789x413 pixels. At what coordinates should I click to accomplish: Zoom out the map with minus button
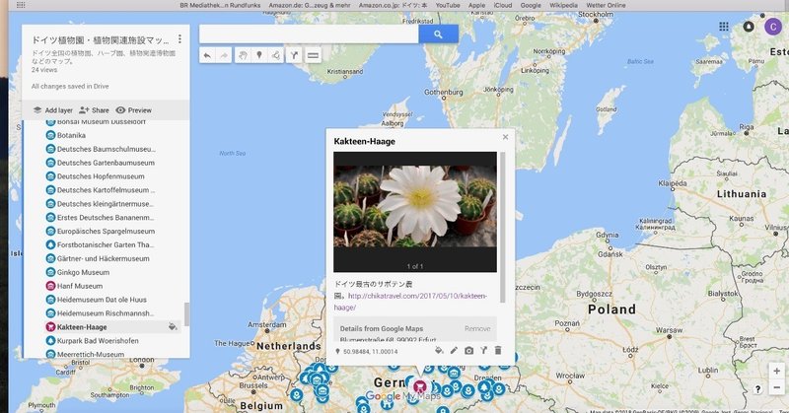(776, 387)
